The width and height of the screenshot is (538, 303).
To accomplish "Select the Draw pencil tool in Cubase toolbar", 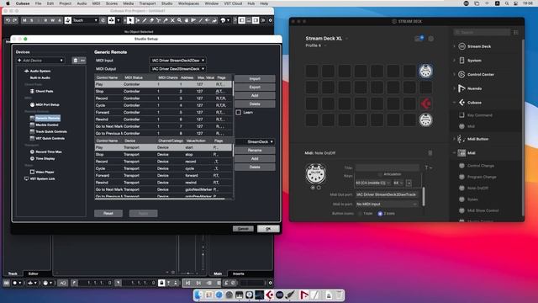I will 145,20.
